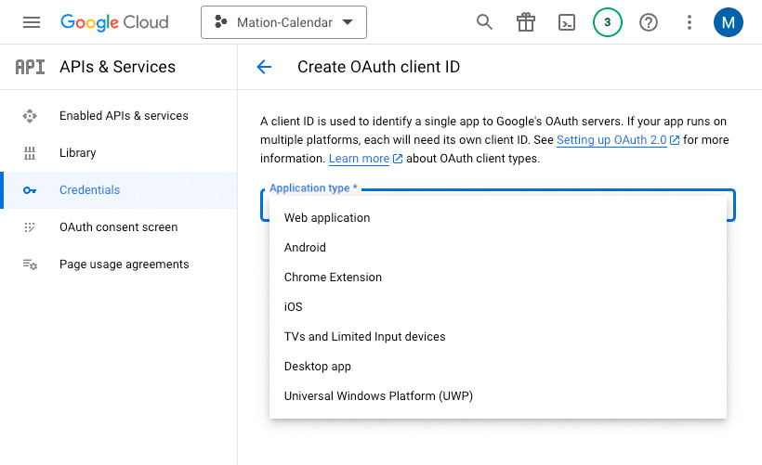Click the Page usage agreements icon
Viewport: 762px width, 465px height.
tap(30, 265)
